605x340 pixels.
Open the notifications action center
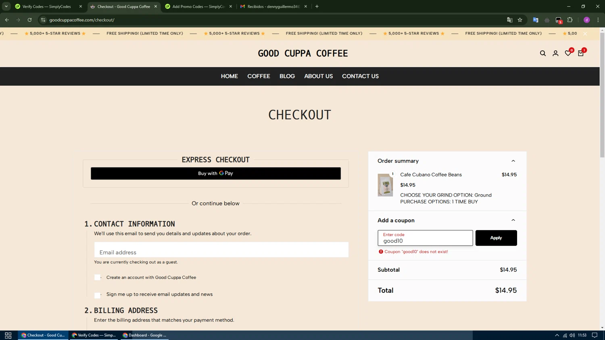pyautogui.click(x=595, y=335)
